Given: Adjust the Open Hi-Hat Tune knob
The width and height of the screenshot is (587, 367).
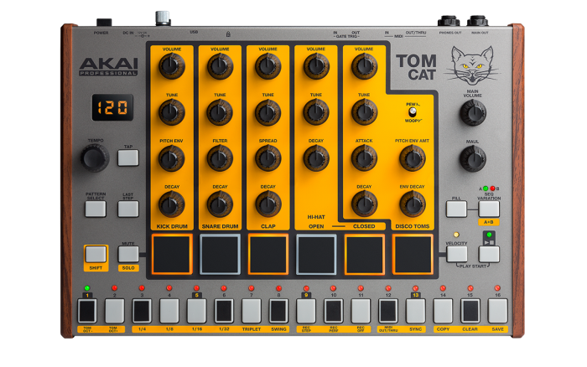Looking at the screenshot, I should point(316,112).
